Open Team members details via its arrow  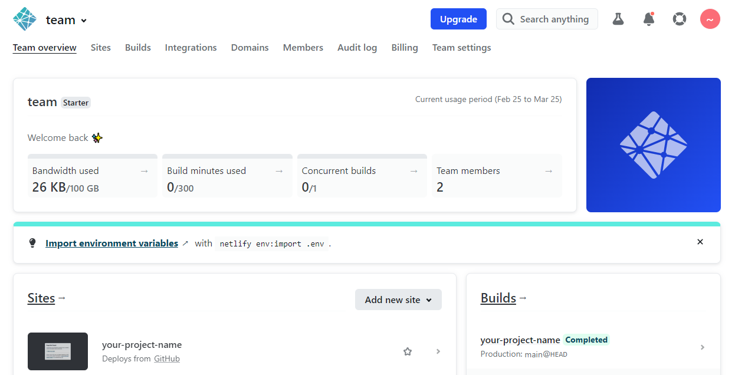click(549, 170)
